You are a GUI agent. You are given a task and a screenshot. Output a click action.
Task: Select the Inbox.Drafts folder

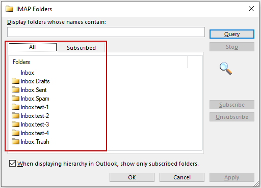[x=31, y=81]
